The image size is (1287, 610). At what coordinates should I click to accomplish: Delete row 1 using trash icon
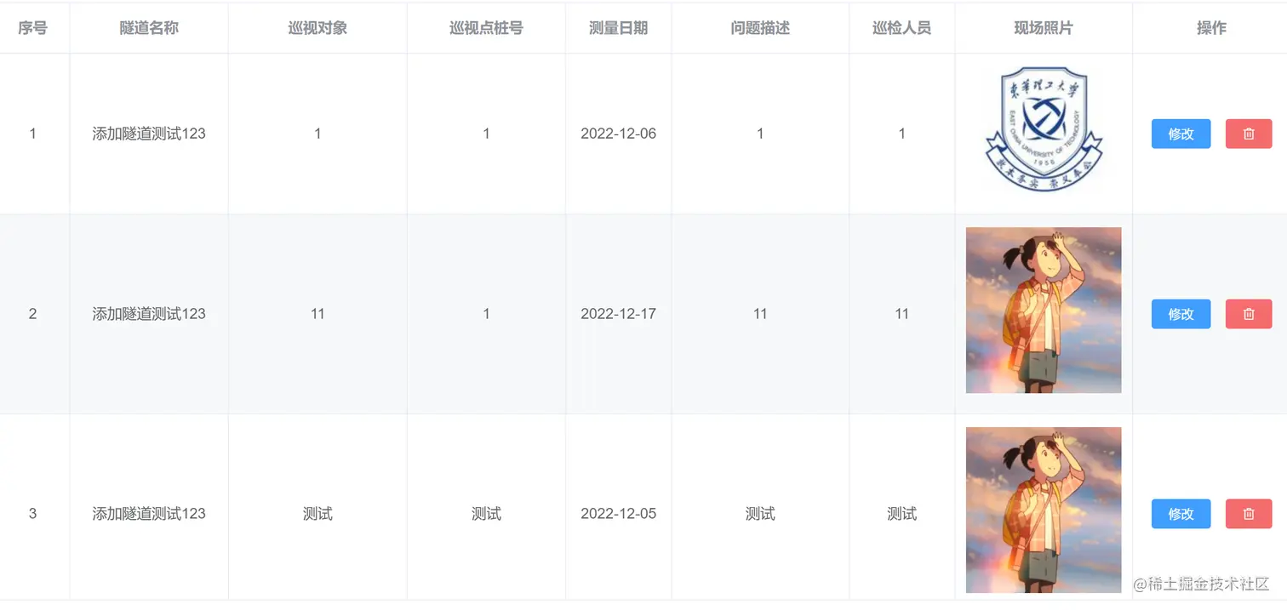coord(1249,134)
